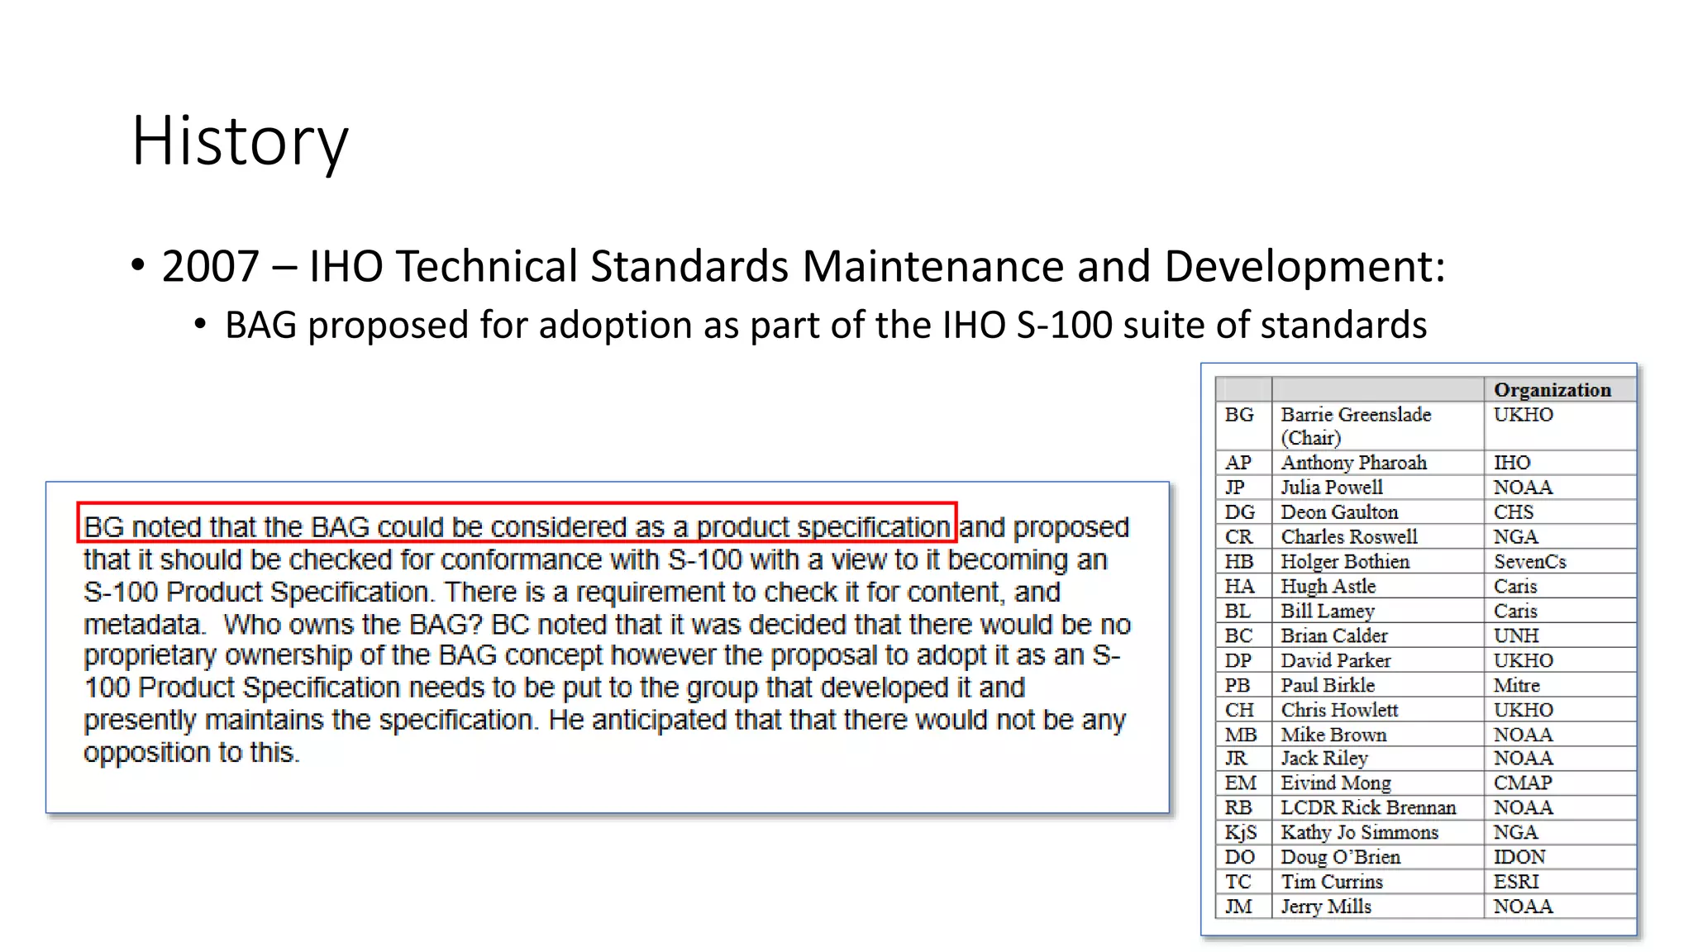Click 'opposition to this.' closing line
The image size is (1693, 952).
192,753
